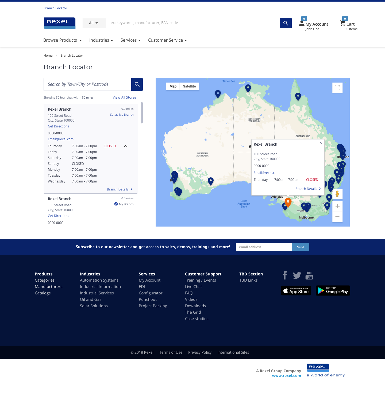Select the map pin in northern Queensland
The height and width of the screenshot is (401, 385).
point(298,96)
